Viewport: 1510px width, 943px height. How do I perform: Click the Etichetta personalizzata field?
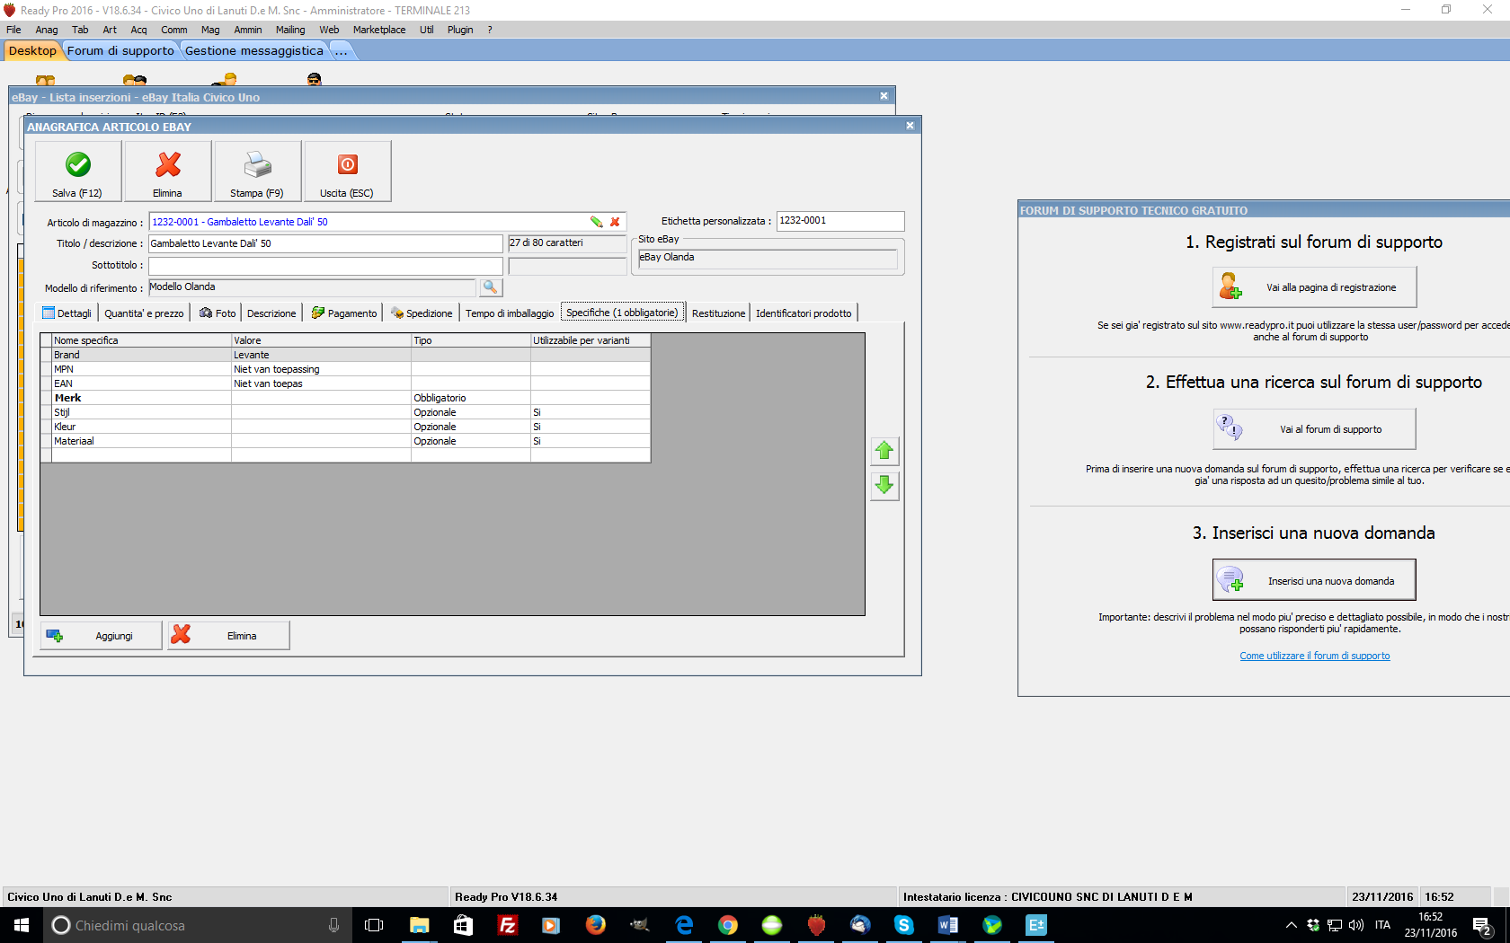[x=840, y=221]
